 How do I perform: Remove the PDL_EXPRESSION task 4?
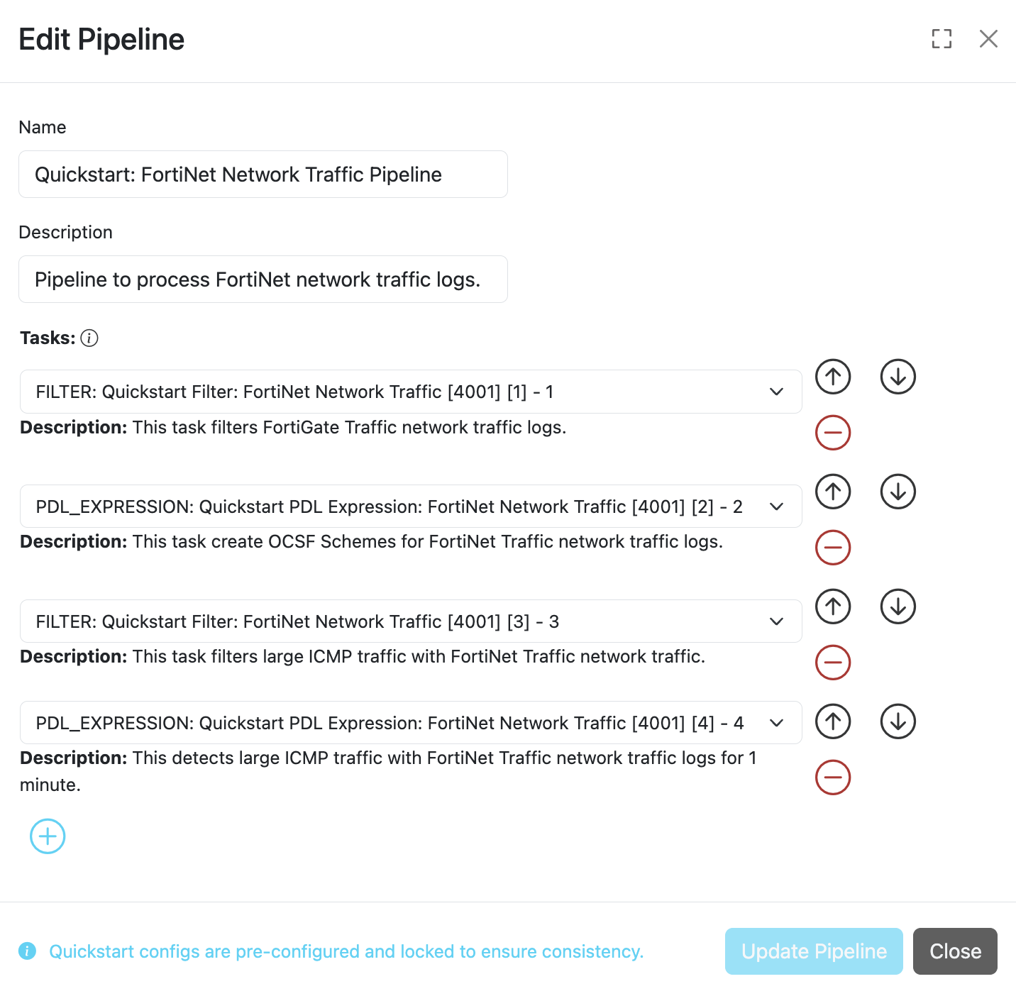833,778
